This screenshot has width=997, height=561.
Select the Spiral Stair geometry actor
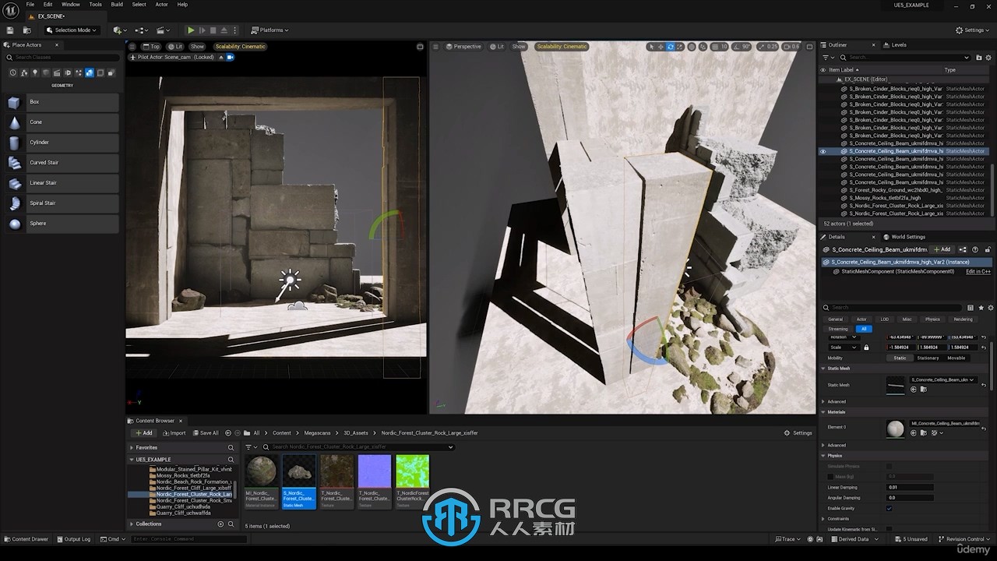[x=62, y=203]
